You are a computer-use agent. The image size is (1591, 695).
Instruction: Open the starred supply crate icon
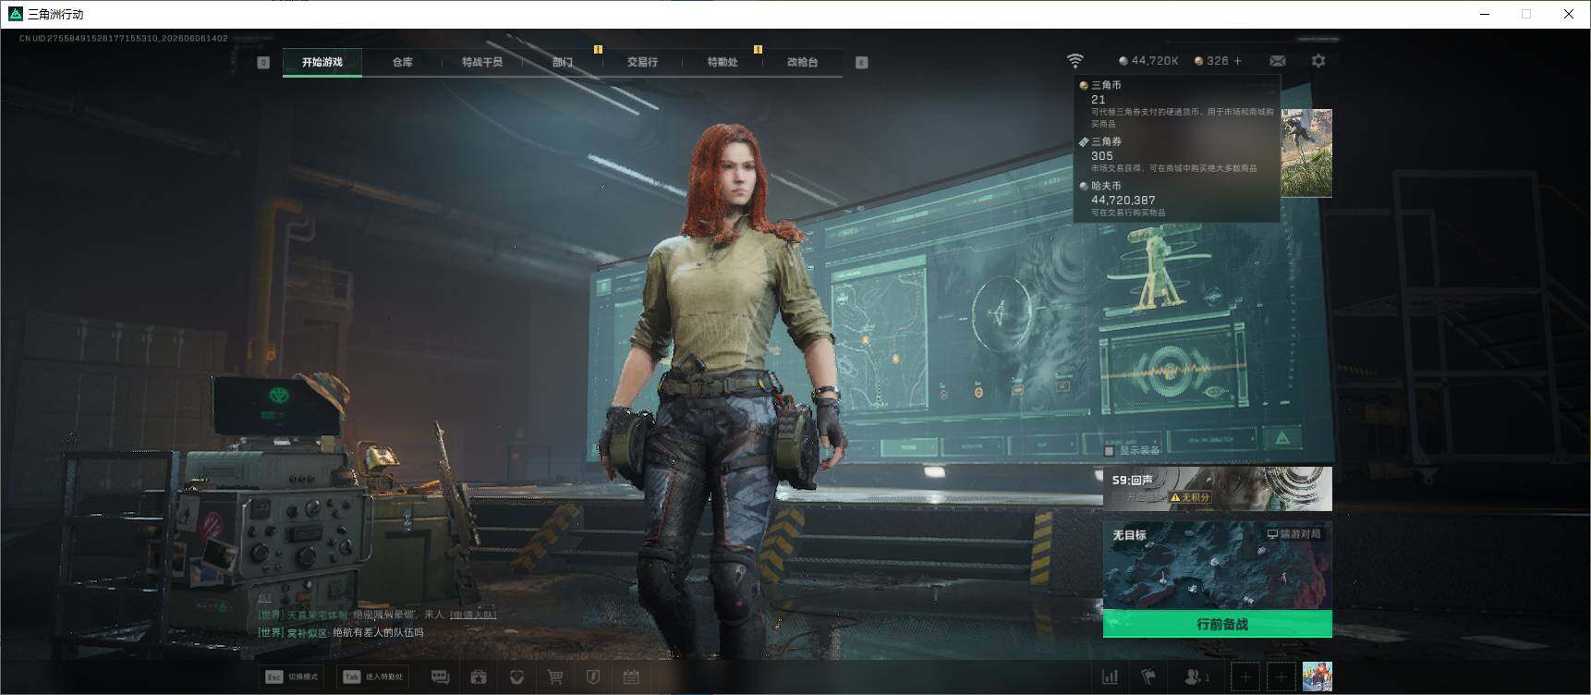point(479,677)
